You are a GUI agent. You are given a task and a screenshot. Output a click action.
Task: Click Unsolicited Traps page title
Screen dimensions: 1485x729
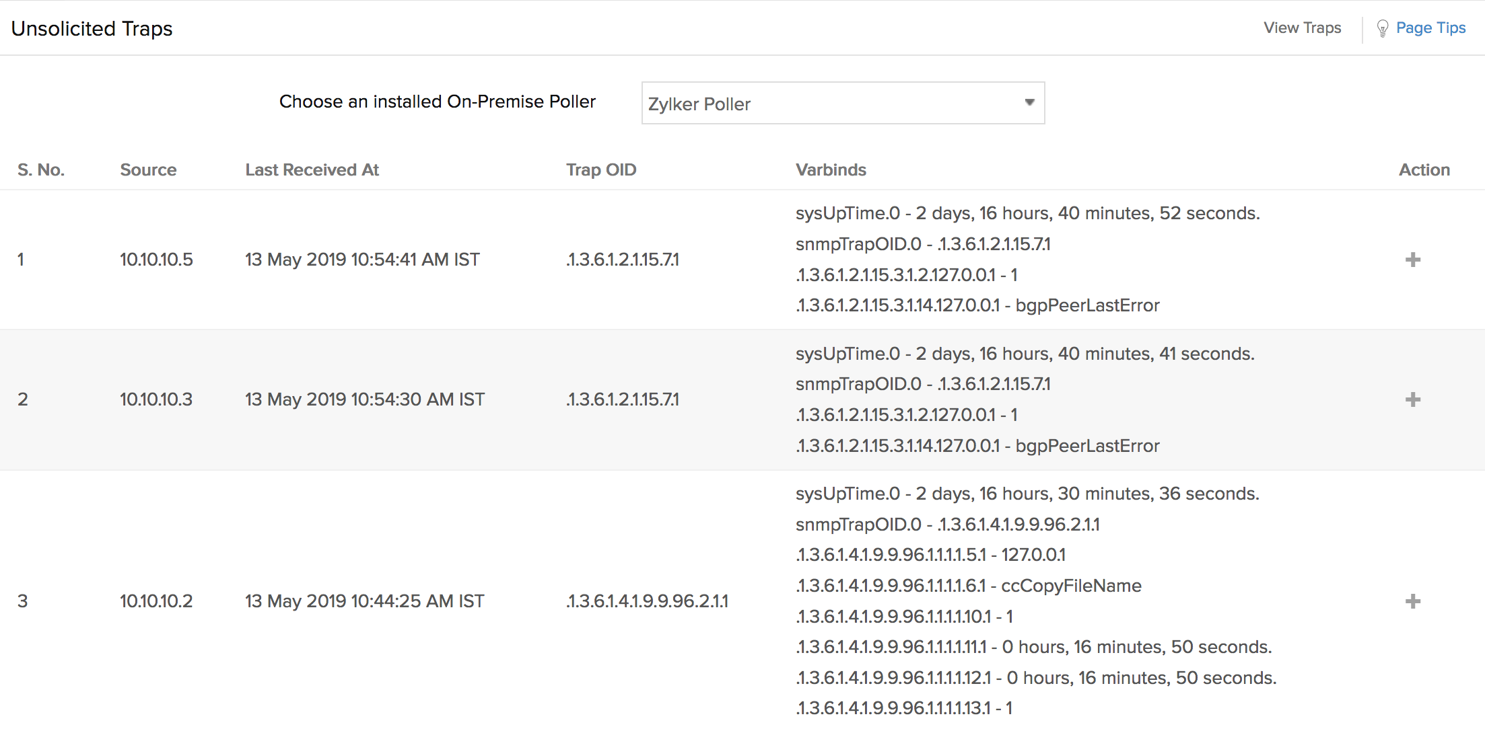(92, 29)
